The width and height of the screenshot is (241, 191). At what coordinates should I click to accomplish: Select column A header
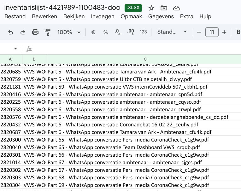(11, 59)
